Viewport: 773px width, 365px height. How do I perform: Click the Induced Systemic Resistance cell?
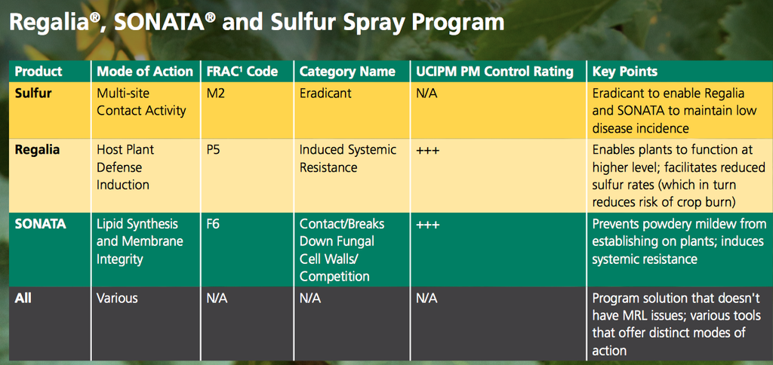pyautogui.click(x=348, y=158)
